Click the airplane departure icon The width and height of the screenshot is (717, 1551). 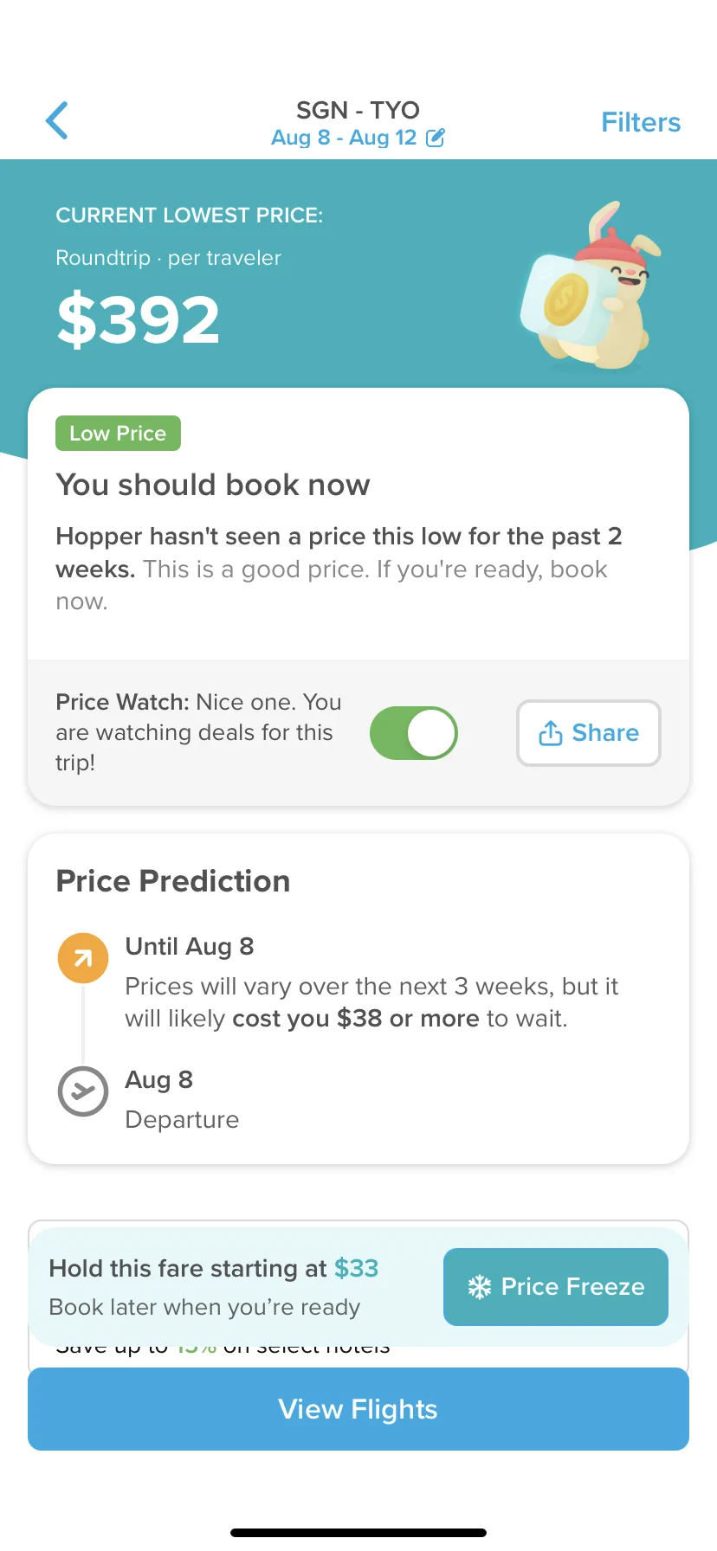point(83,1091)
